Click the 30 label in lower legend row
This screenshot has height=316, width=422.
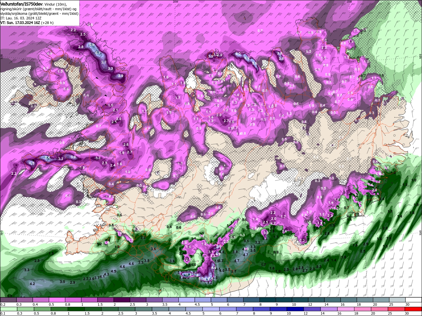[x=407, y=313]
